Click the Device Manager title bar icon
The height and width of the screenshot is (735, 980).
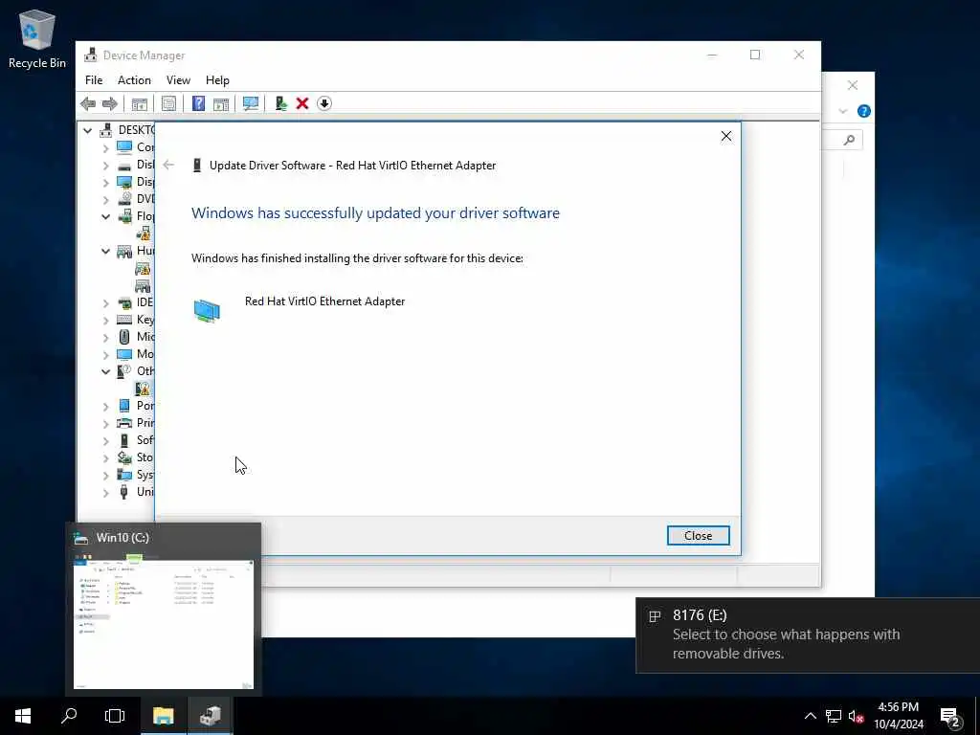click(x=91, y=55)
